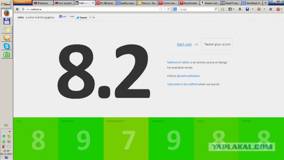The width and height of the screenshot is (284, 160).
Task: Close the Color tab
Action: (x=93, y=3)
